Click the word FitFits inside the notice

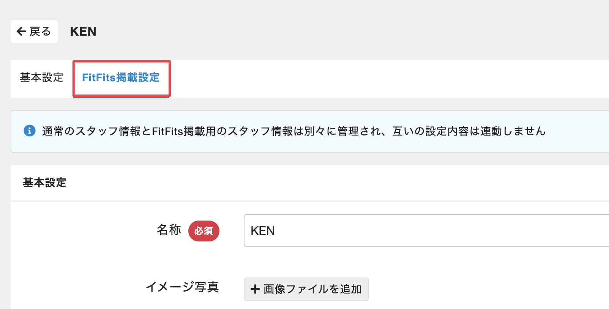167,131
